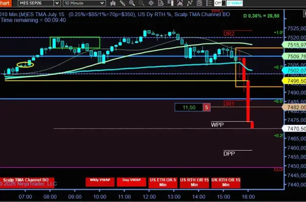Viewport: 306px width, 202px height.
Task: Open the bar style candlestick icon
Action: [x=113, y=3]
